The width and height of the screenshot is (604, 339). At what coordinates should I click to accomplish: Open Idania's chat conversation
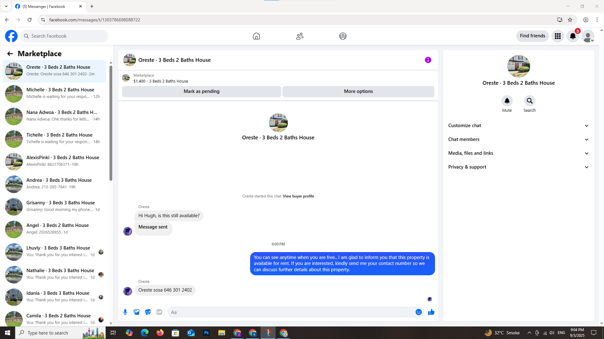point(54,297)
